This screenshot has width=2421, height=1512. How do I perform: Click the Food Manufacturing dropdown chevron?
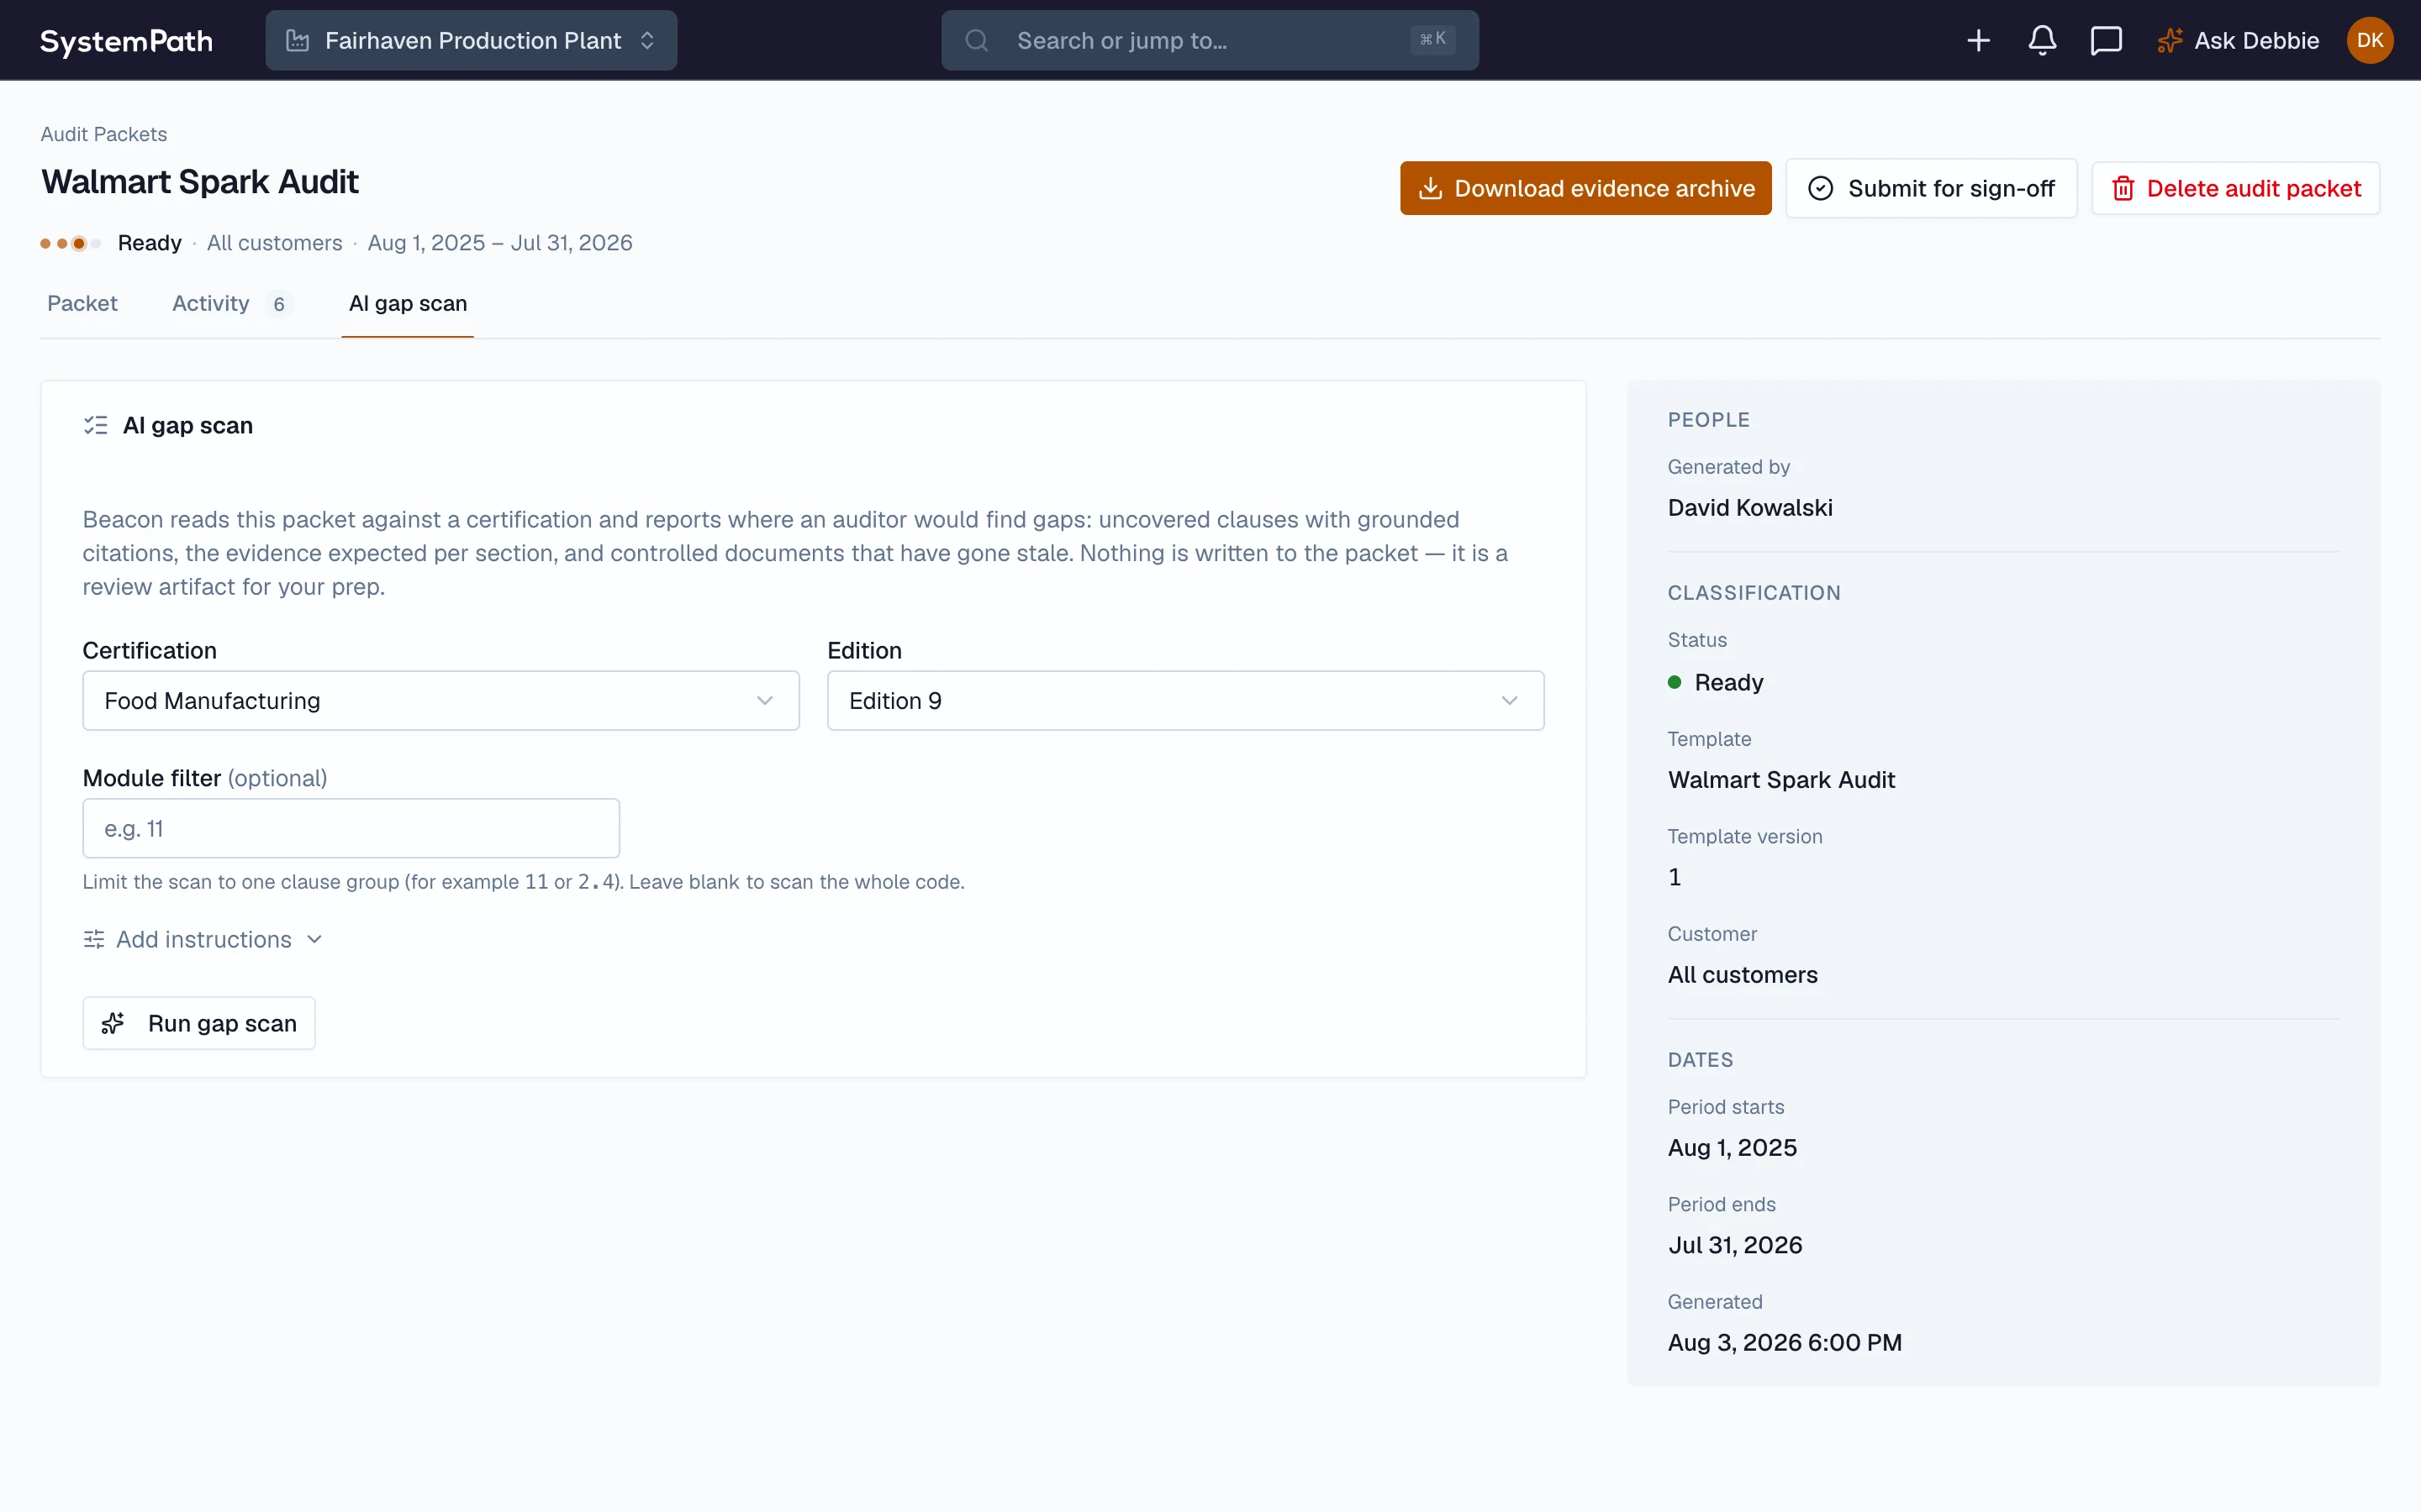[x=764, y=701]
